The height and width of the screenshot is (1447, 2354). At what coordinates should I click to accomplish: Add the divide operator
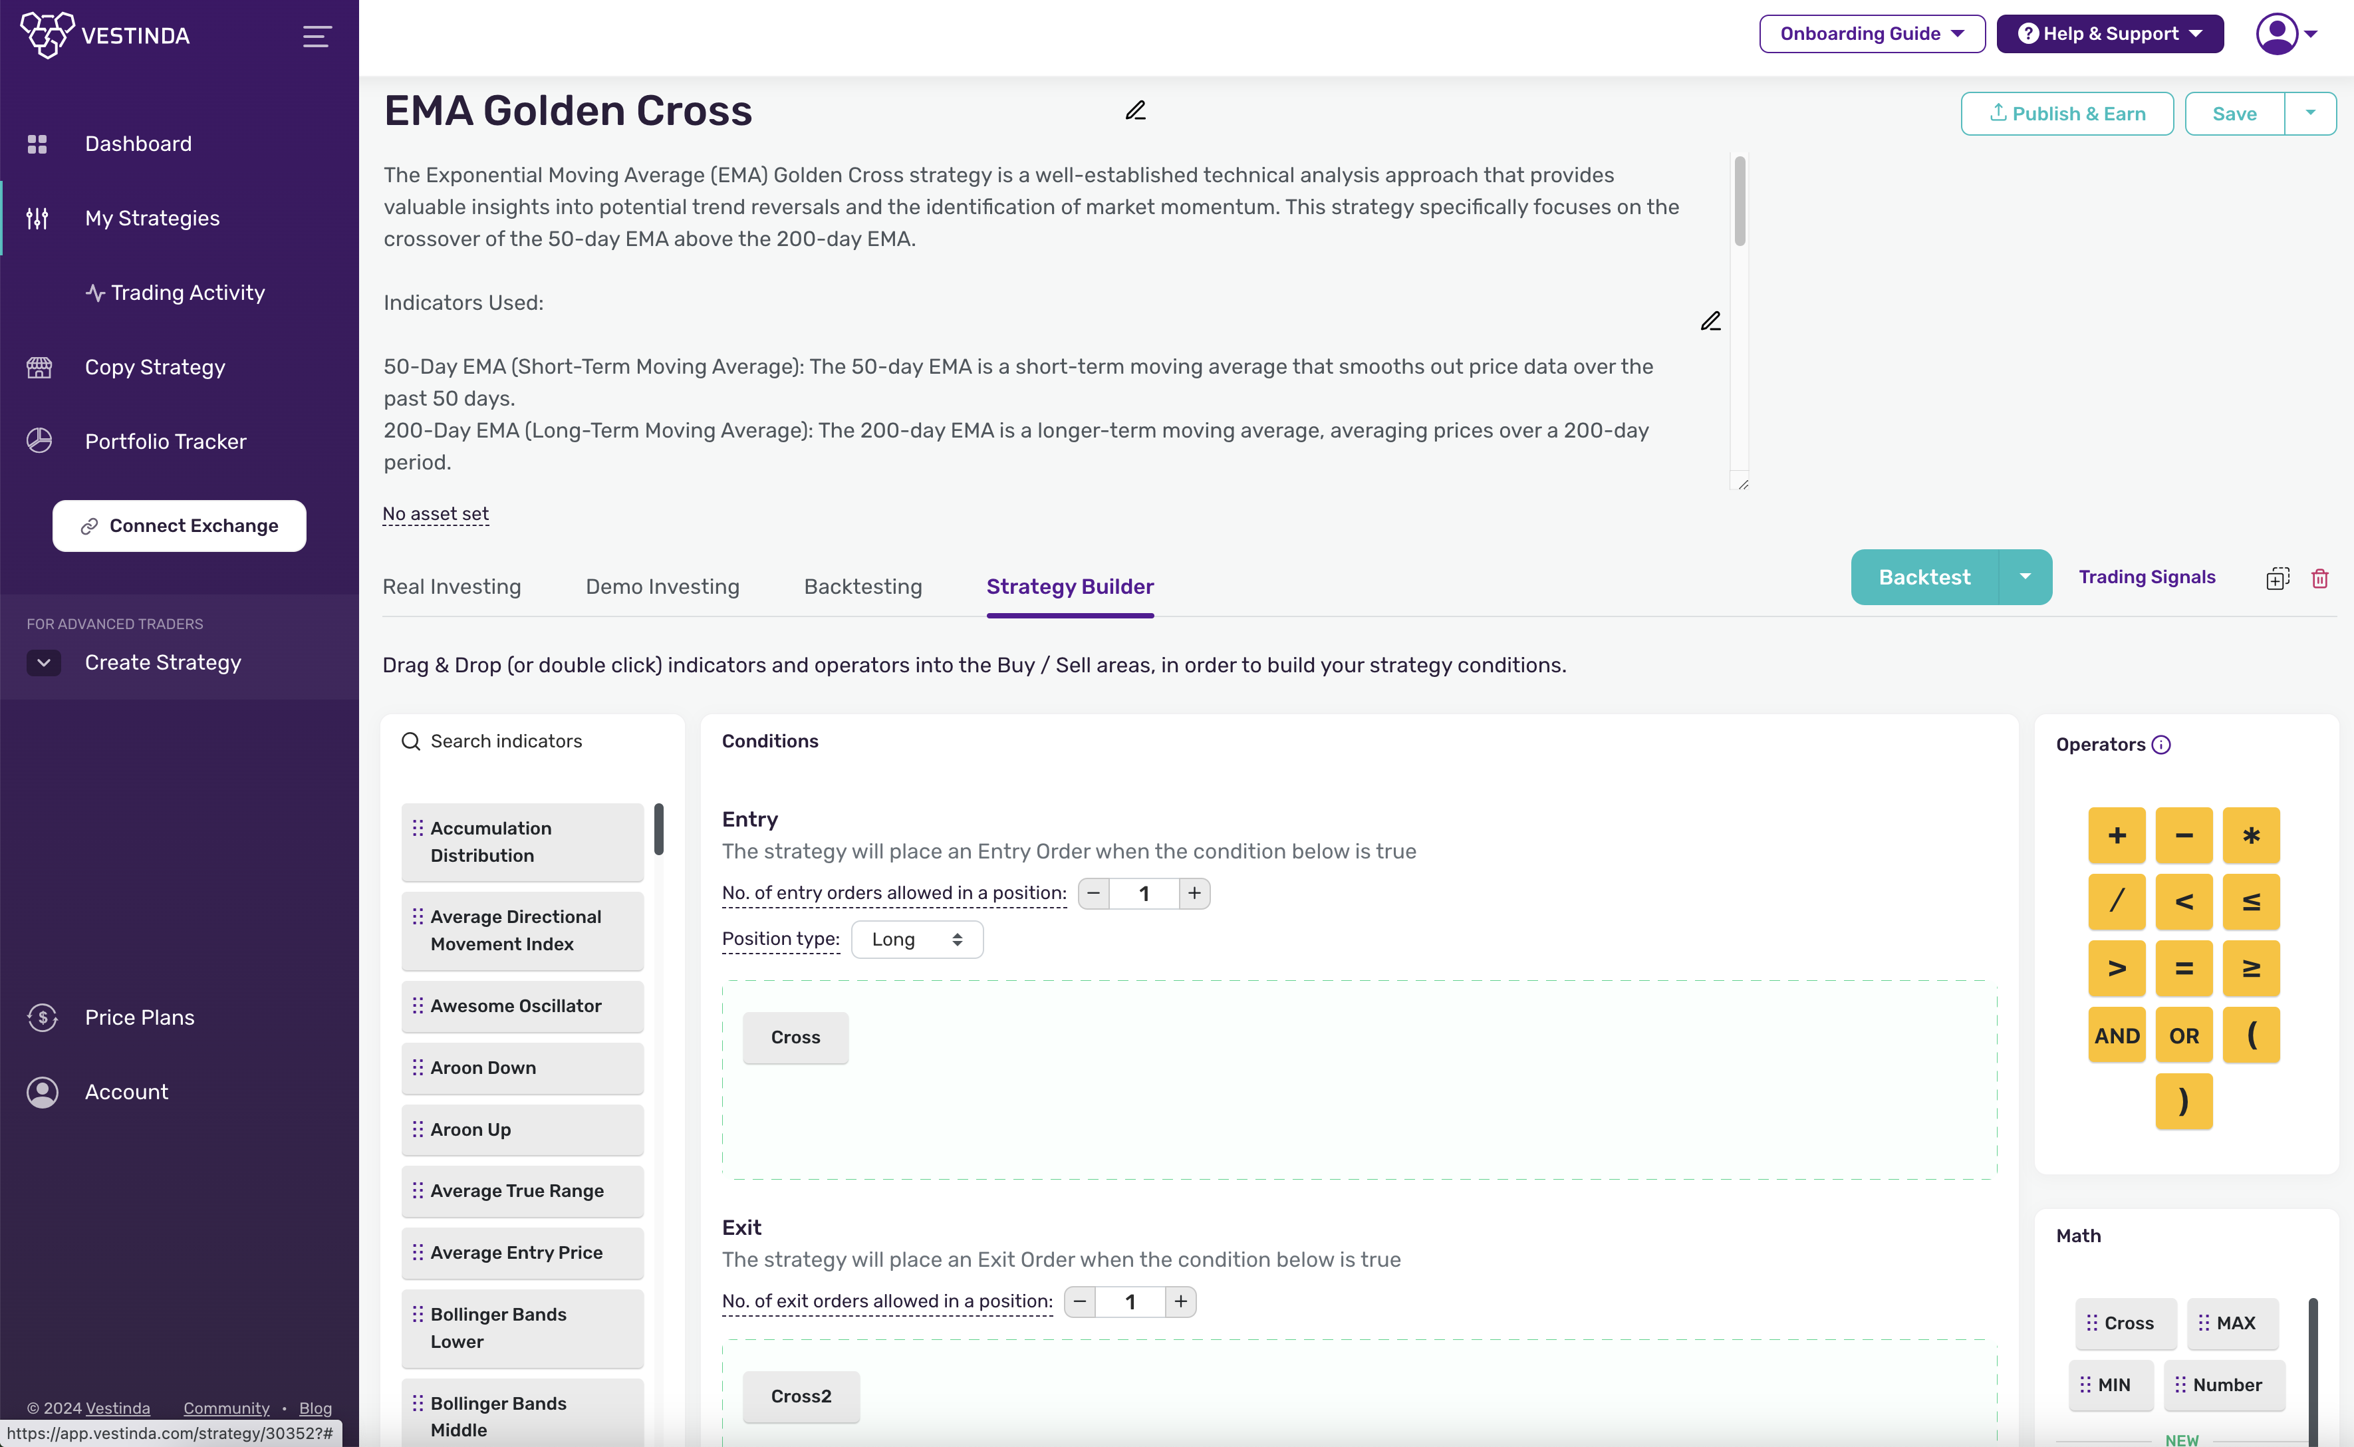[2118, 902]
